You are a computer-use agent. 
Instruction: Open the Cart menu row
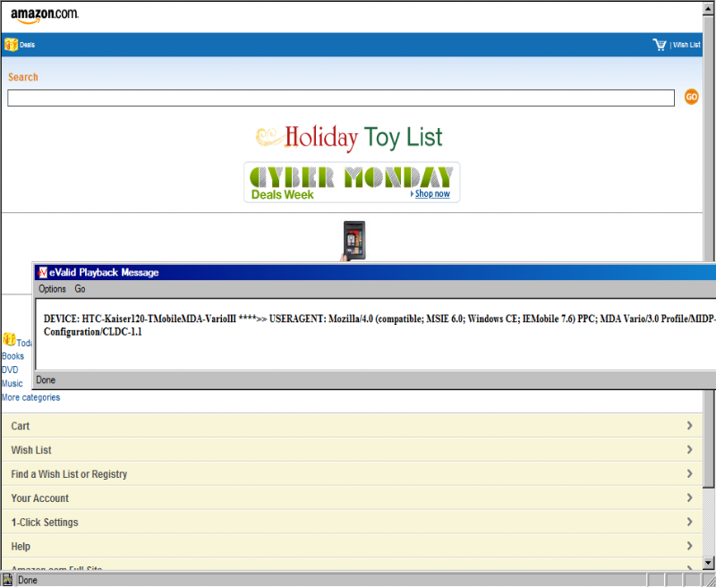(x=352, y=425)
